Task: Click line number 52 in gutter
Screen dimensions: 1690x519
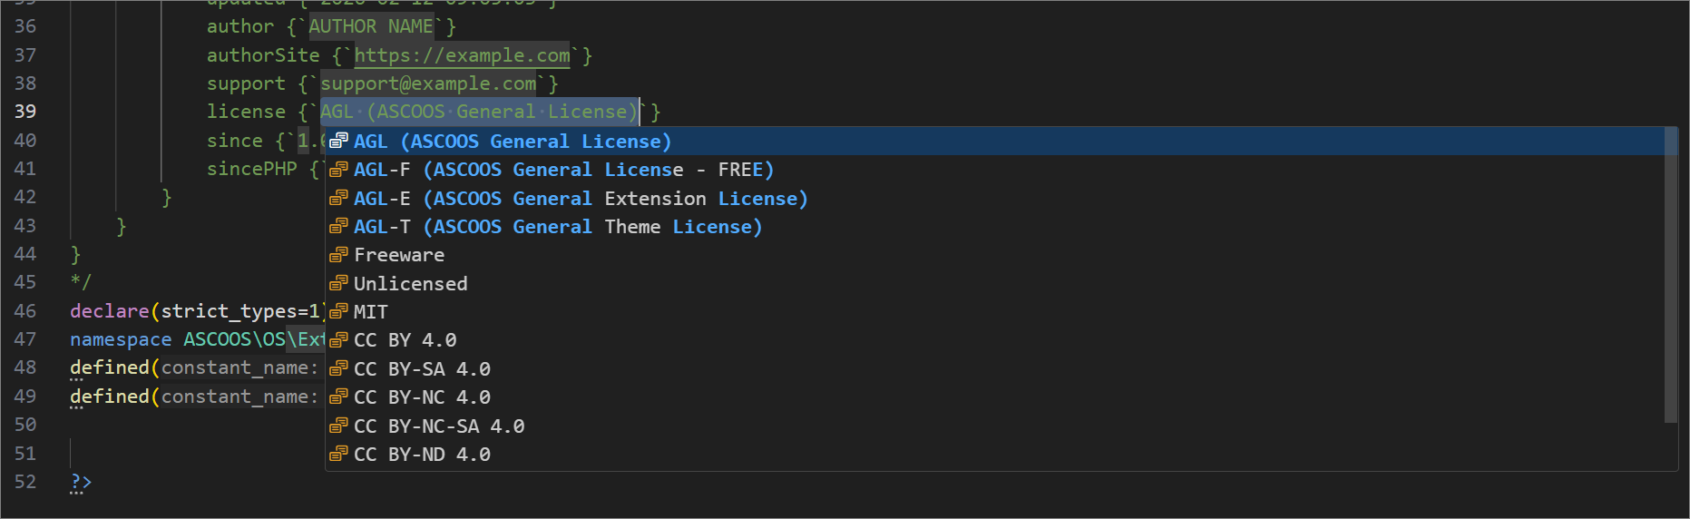Action: pyautogui.click(x=25, y=482)
